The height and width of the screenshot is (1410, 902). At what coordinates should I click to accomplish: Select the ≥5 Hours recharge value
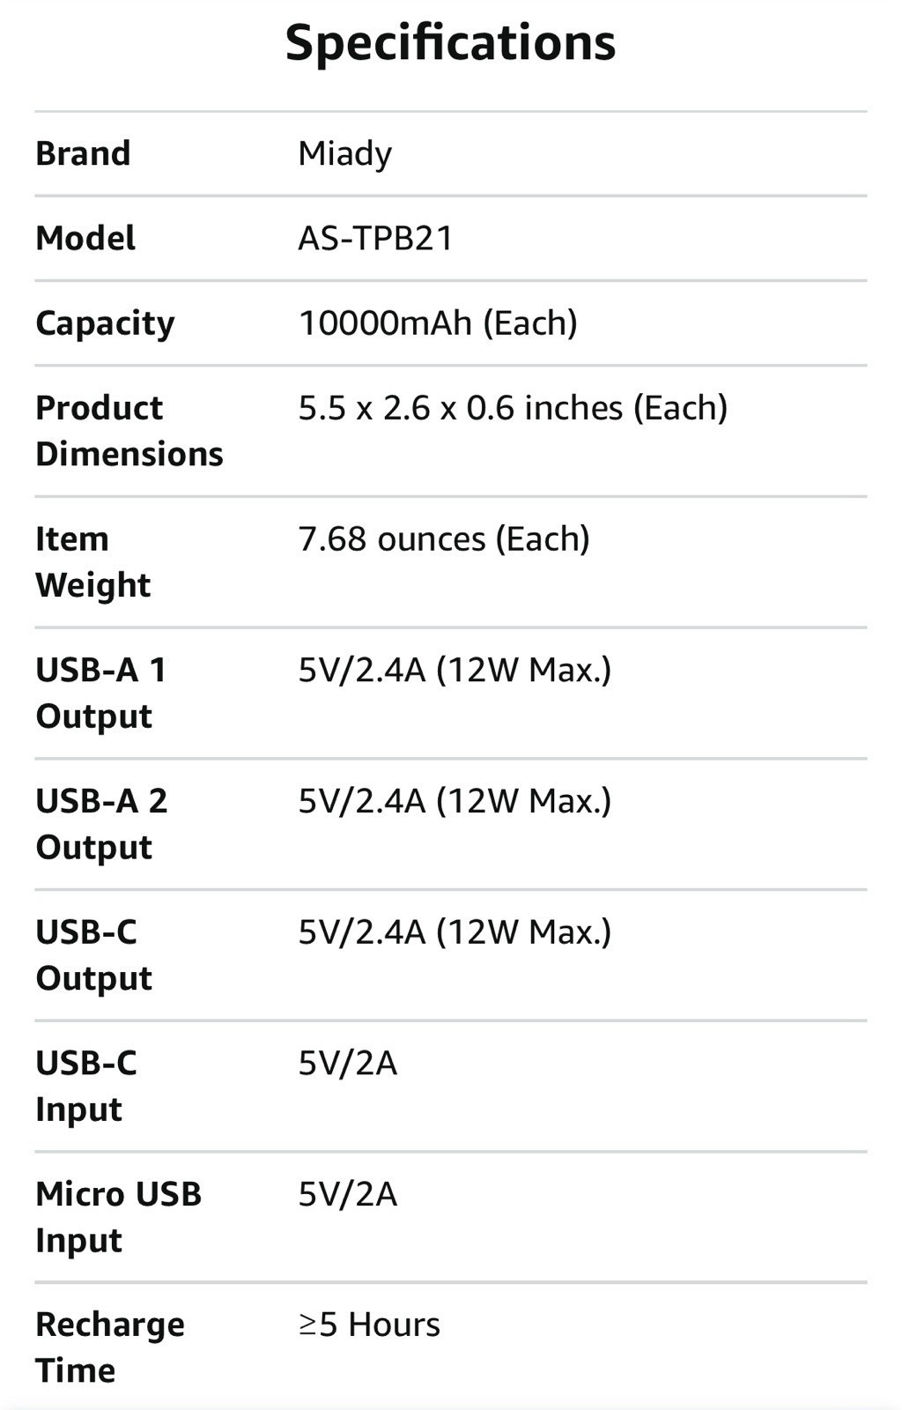point(369,1325)
